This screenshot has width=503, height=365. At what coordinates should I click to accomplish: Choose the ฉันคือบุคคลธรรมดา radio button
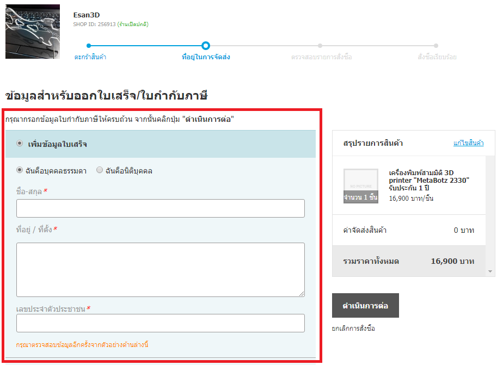click(x=20, y=170)
